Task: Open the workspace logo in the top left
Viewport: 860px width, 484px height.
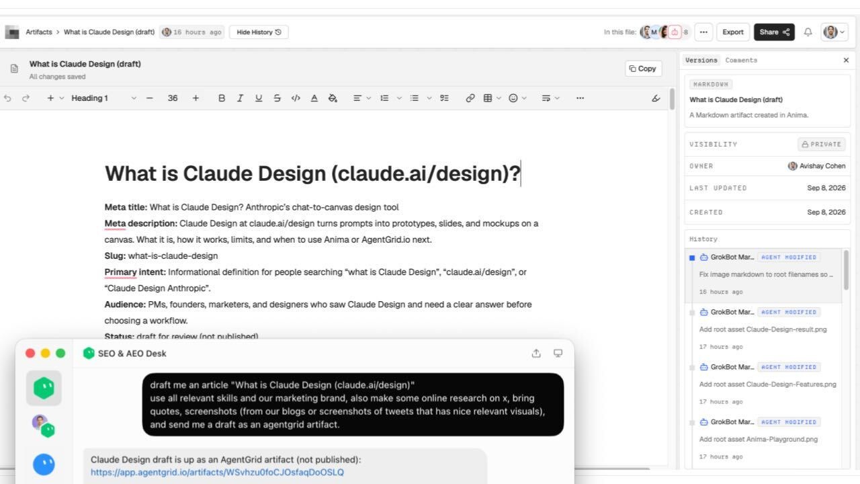Action: [12, 32]
